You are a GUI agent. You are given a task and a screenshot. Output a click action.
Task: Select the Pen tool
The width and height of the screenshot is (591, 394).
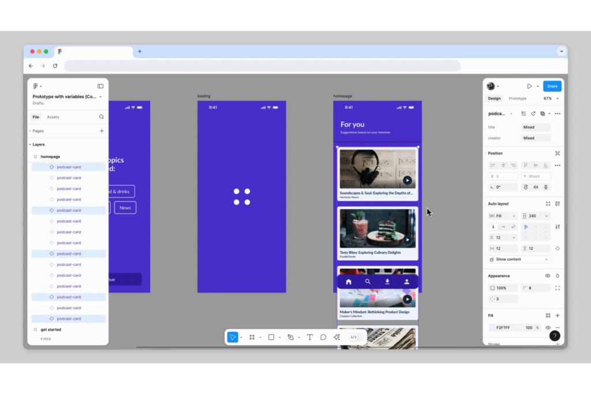290,337
